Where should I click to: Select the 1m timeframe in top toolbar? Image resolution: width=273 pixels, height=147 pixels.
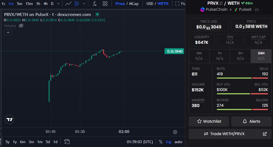pyautogui.click(x=11, y=4)
